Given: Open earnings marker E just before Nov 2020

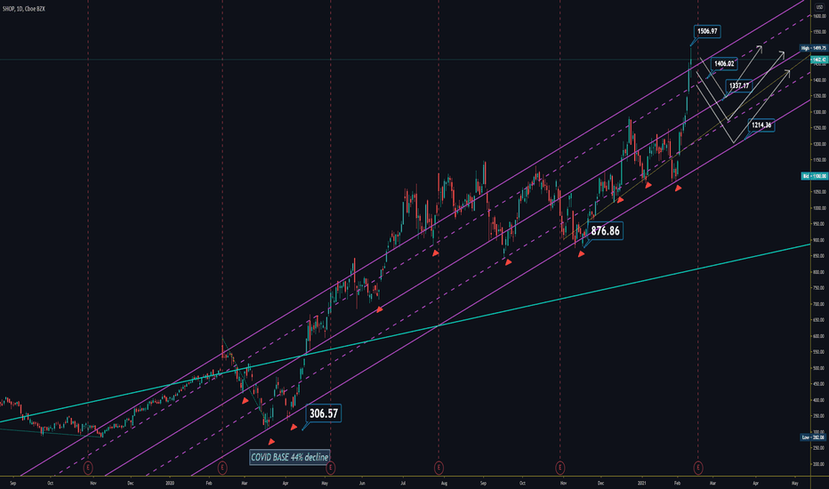Looking at the screenshot, I should click(559, 468).
